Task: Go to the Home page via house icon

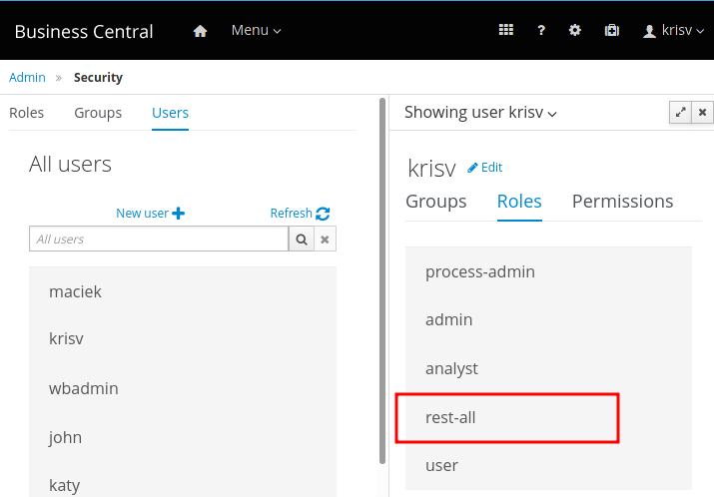Action: (x=200, y=31)
